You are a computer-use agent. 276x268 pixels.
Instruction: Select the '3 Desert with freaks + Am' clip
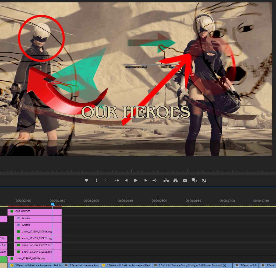80,265
